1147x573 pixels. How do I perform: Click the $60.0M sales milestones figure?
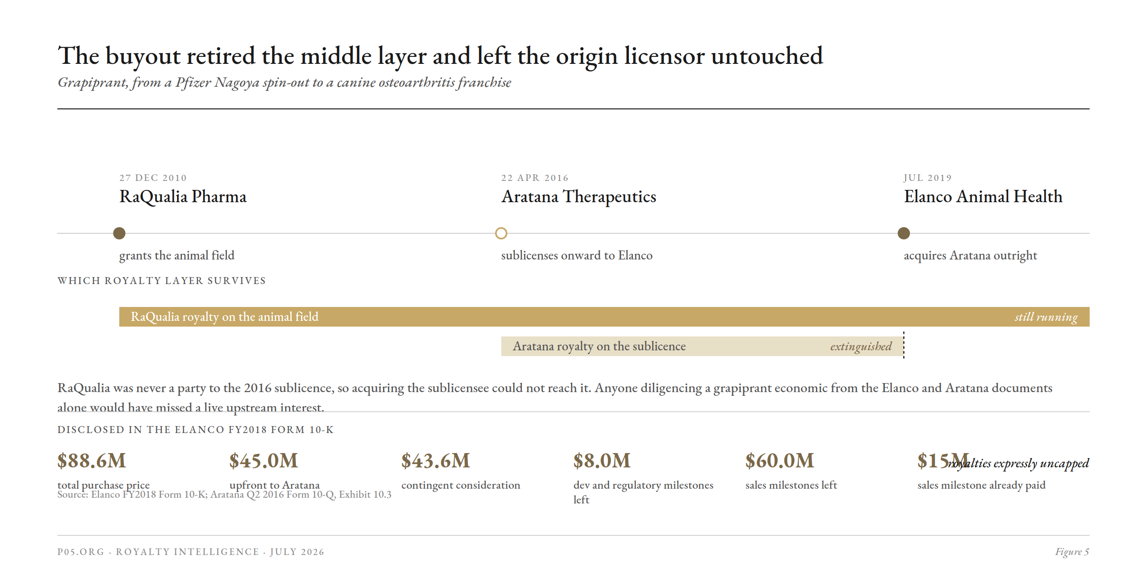pos(780,460)
